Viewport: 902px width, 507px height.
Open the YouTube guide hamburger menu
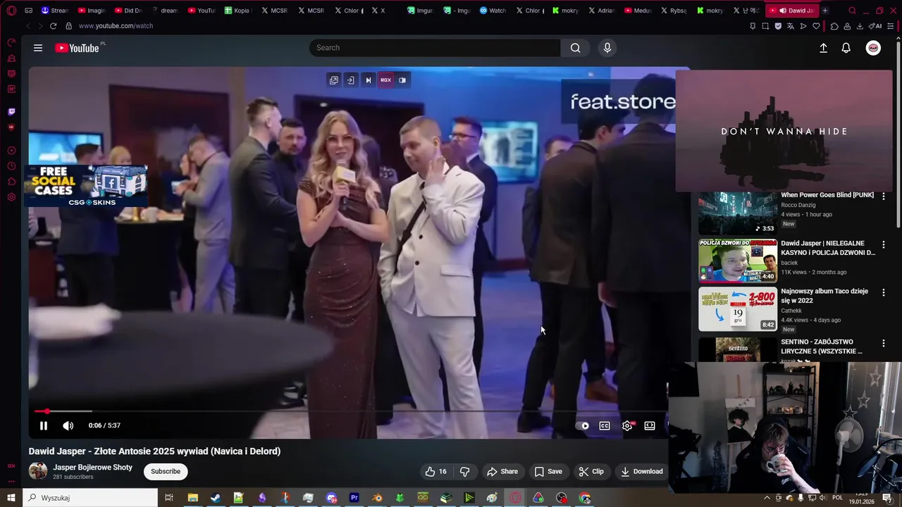[x=38, y=48]
